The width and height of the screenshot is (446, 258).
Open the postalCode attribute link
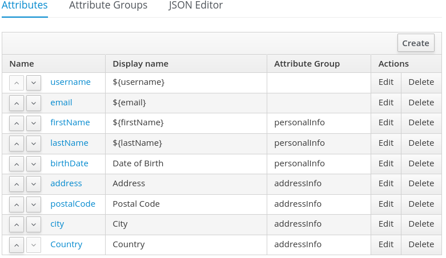pyautogui.click(x=73, y=204)
